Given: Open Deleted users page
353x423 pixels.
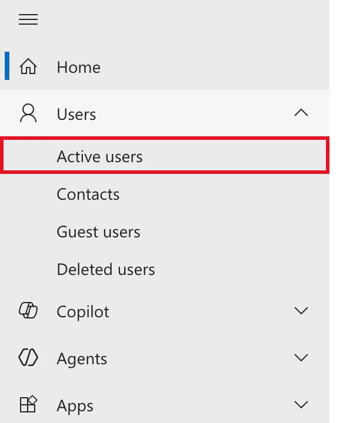Looking at the screenshot, I should point(165,269).
